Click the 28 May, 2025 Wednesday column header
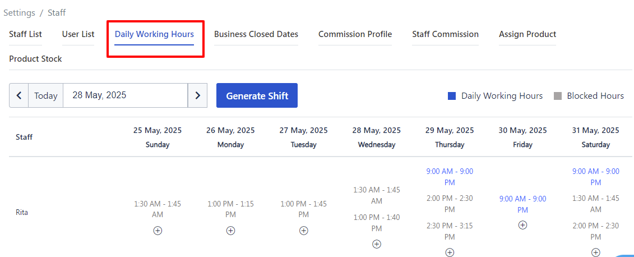This screenshot has height=257, width=634. pyautogui.click(x=377, y=137)
